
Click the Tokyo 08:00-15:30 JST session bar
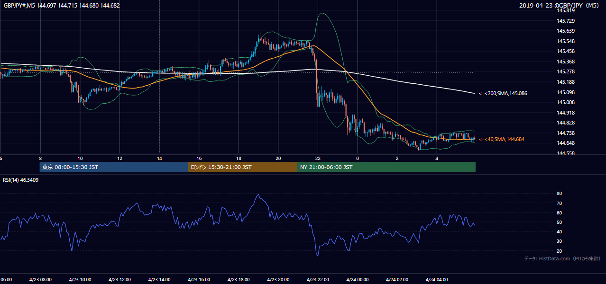pyautogui.click(x=114, y=167)
